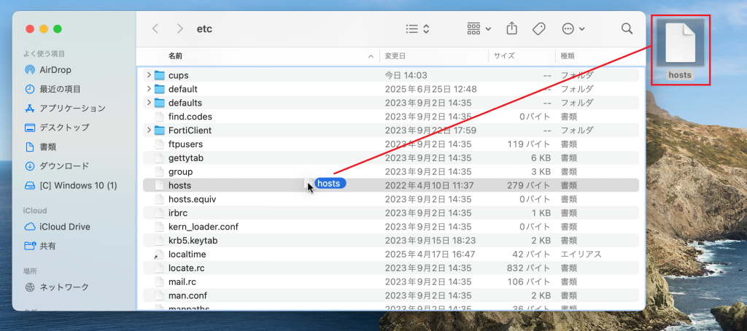This screenshot has width=747, height=331.
Task: Open デスクトップ in the sidebar
Action: click(57, 128)
